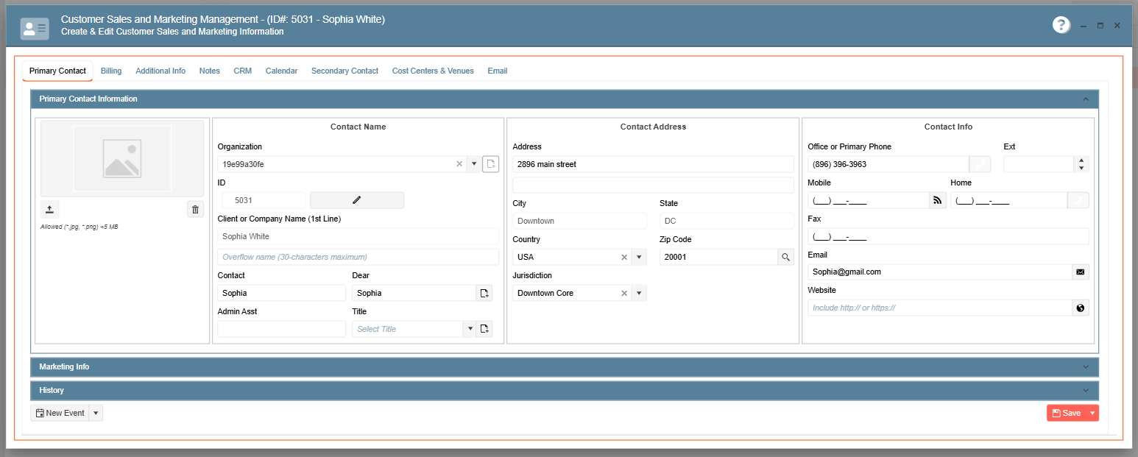Viewport: 1138px width, 457px height.
Task: Decrease the Ext value with down arrow
Action: (1081, 169)
